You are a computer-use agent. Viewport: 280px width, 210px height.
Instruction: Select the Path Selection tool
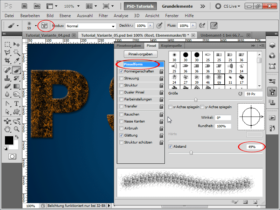click(7, 112)
